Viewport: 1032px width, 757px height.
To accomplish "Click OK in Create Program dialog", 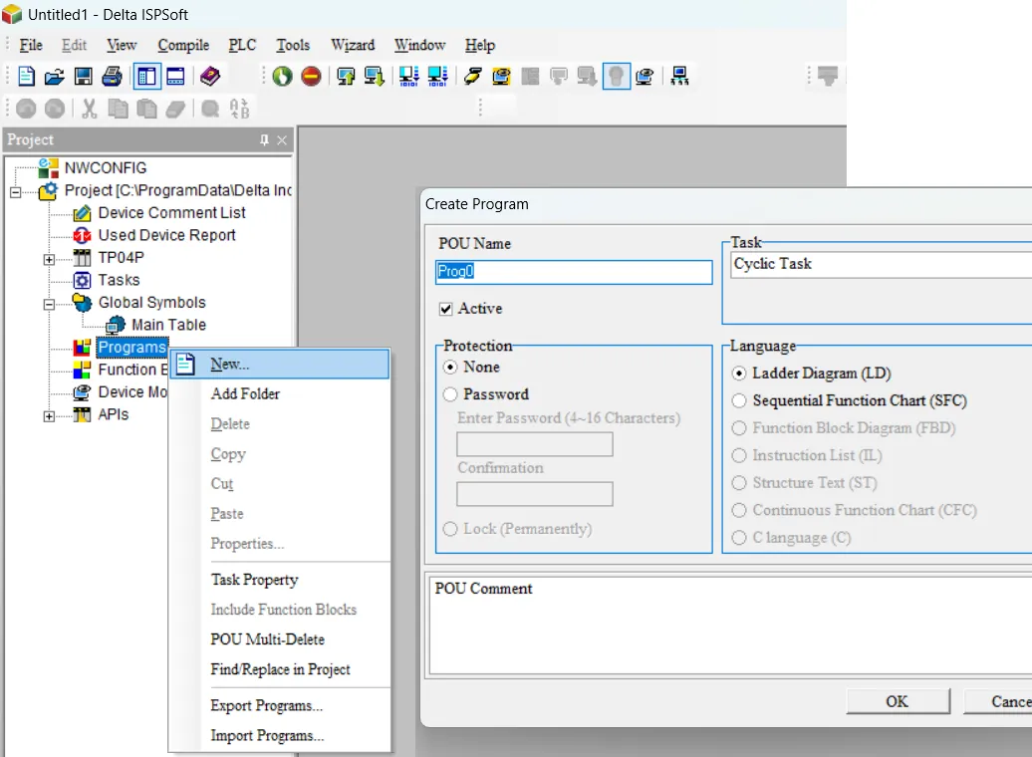I will (898, 701).
